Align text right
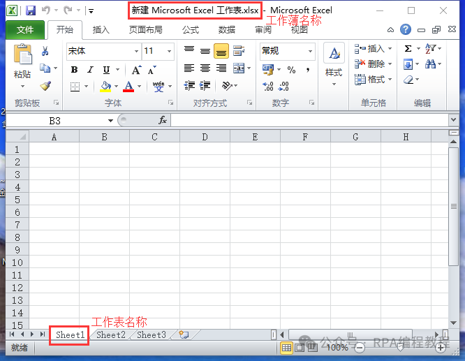This screenshot has width=465, height=361. tap(221, 68)
